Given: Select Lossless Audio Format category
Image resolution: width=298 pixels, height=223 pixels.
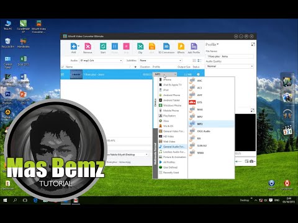Looking at the screenshot, I should tap(173, 152).
